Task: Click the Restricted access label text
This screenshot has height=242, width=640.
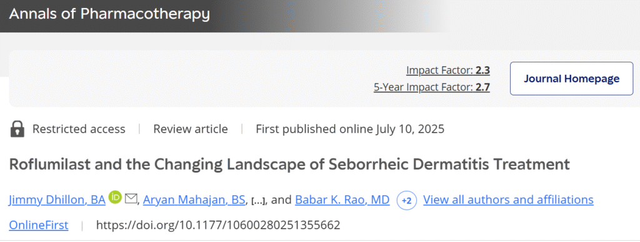Action: tap(79, 129)
